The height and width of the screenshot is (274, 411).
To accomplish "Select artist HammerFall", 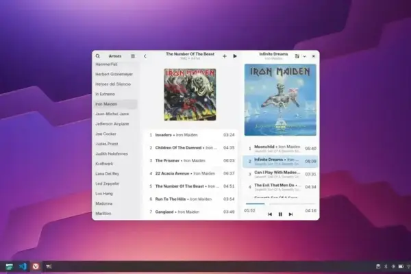I will tap(115, 64).
